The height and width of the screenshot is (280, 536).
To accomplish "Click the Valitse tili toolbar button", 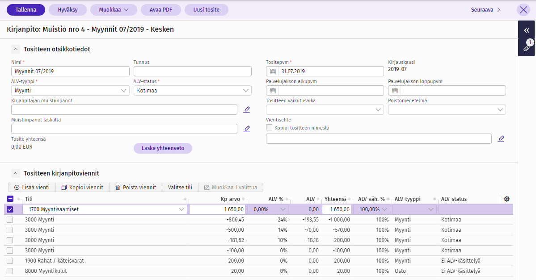I will pos(180,187).
